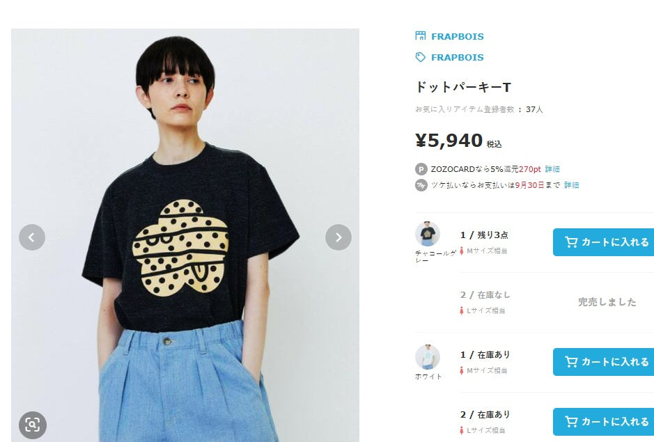The width and height of the screenshot is (654, 442).
Task: Open the FRAPBOIS brand link
Action: tap(457, 58)
